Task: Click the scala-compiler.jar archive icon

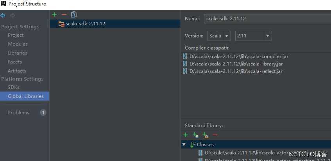Action: [185, 56]
